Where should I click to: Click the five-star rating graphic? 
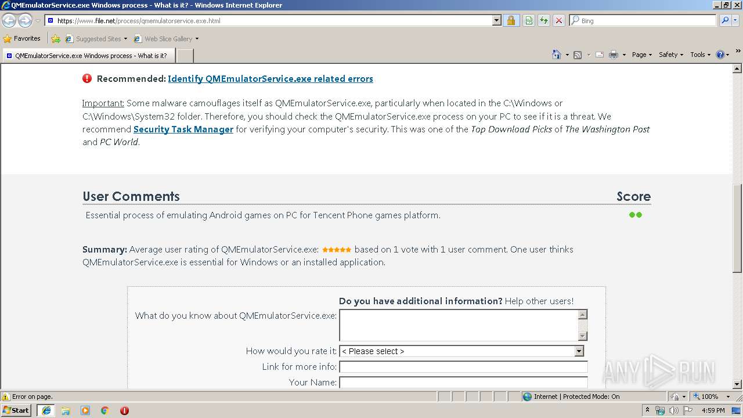pyautogui.click(x=337, y=250)
